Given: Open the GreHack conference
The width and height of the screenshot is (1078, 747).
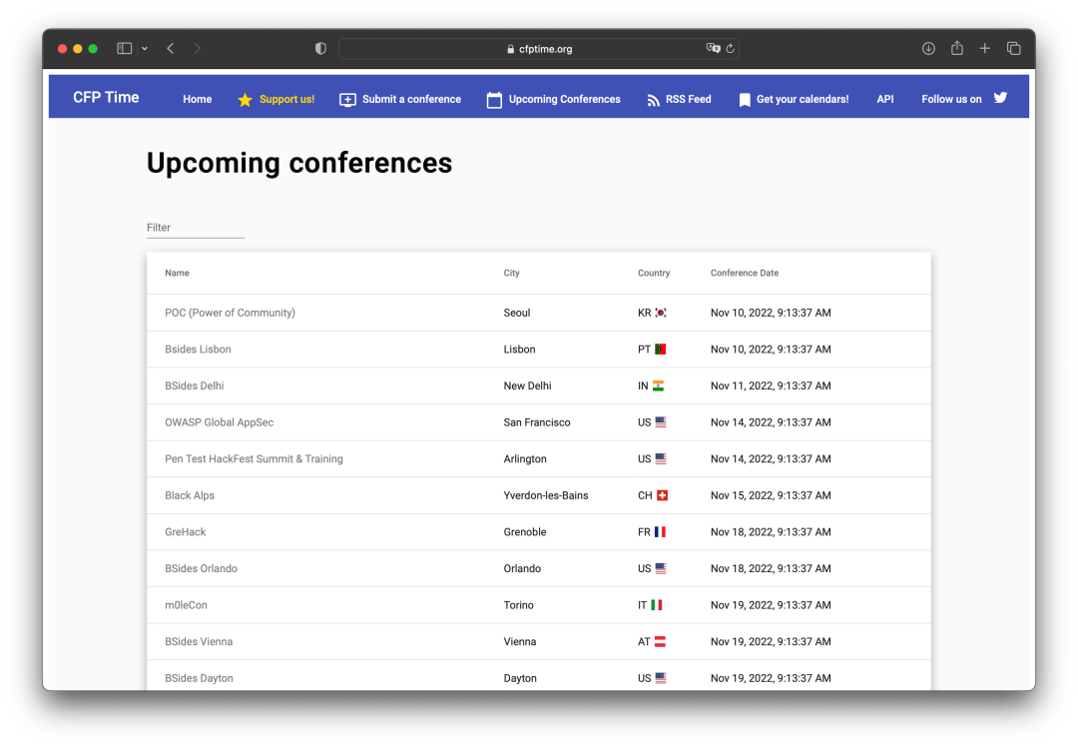Looking at the screenshot, I should [185, 531].
